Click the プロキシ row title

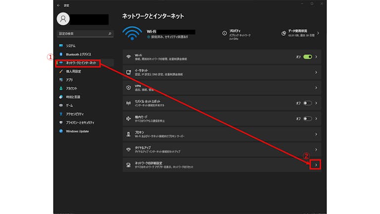click(140, 132)
